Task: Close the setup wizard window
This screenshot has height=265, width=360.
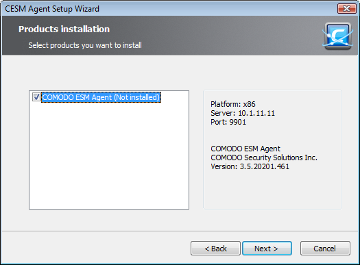Action: [x=346, y=8]
